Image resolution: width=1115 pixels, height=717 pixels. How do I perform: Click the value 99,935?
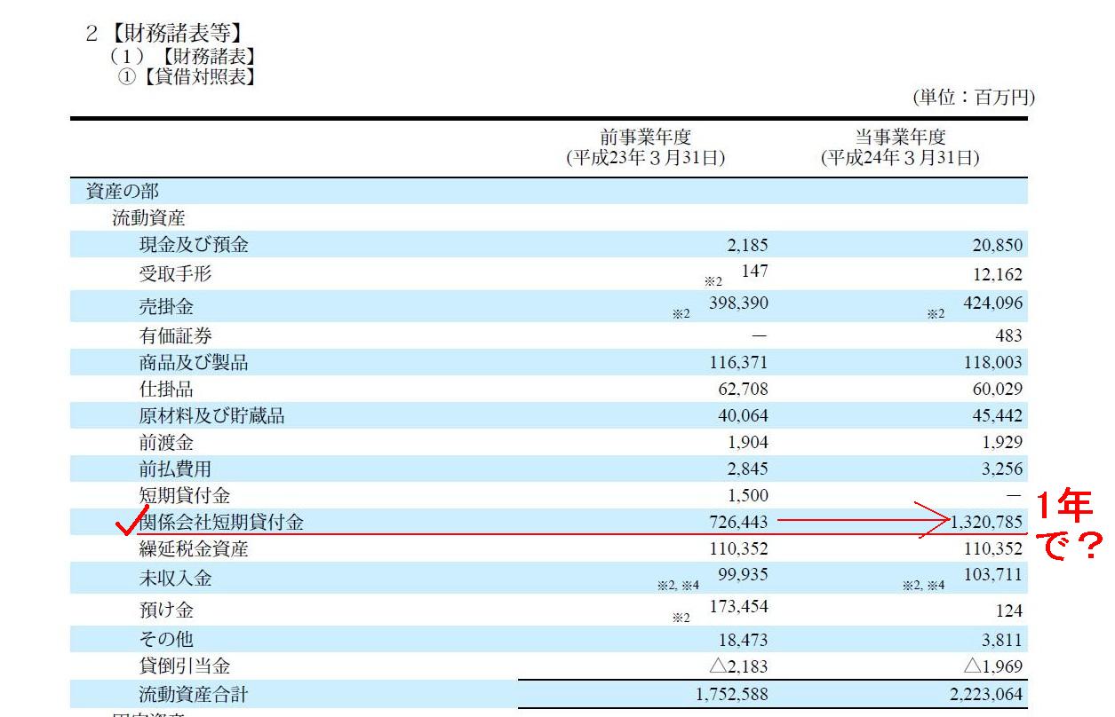pyautogui.click(x=743, y=575)
